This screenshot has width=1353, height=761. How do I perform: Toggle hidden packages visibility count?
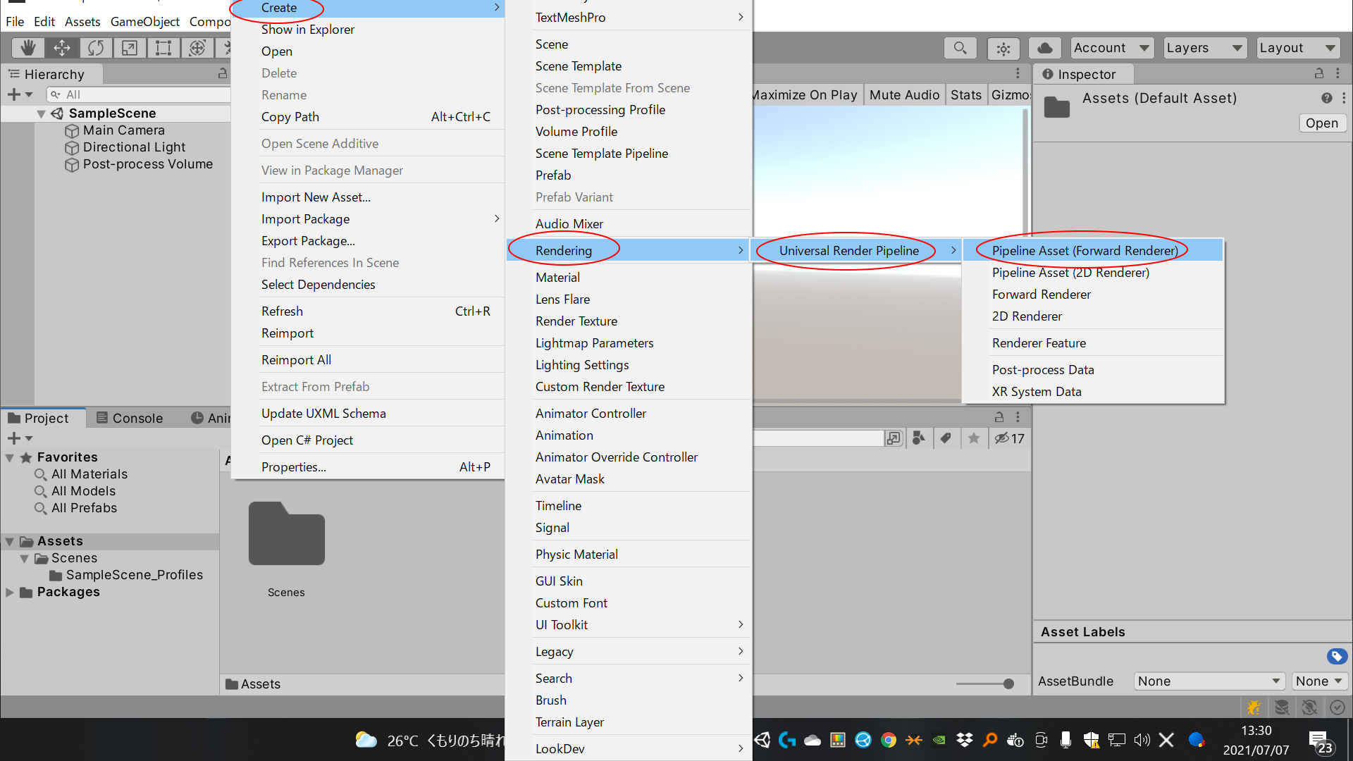[x=1009, y=438]
